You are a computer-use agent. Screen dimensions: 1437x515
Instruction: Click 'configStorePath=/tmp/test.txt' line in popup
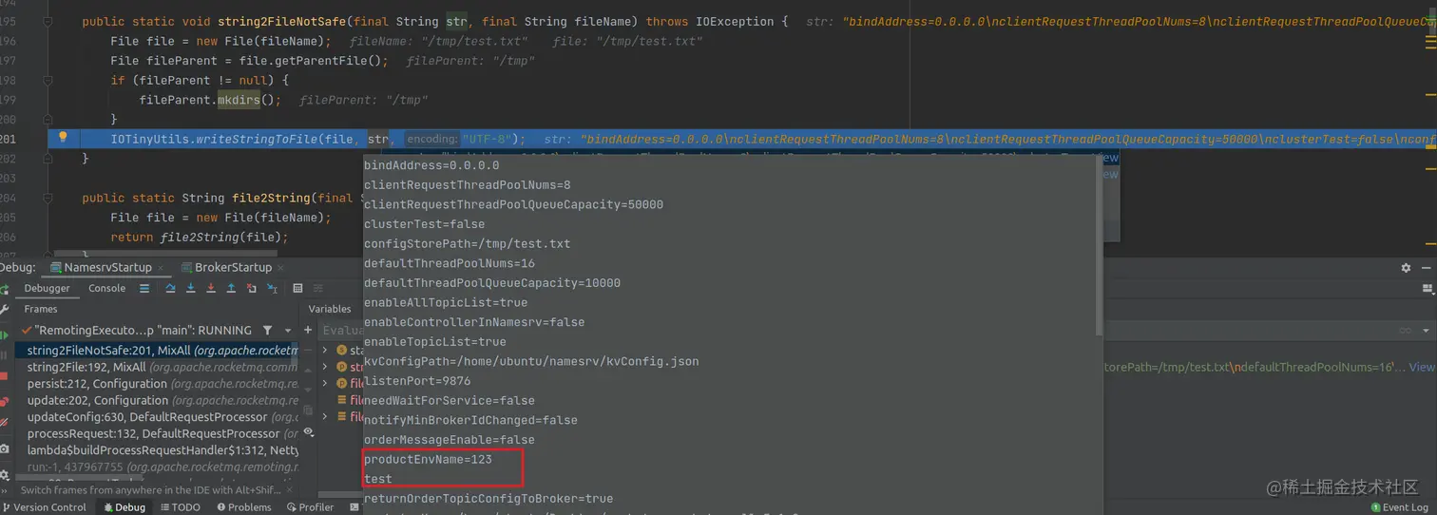[468, 243]
